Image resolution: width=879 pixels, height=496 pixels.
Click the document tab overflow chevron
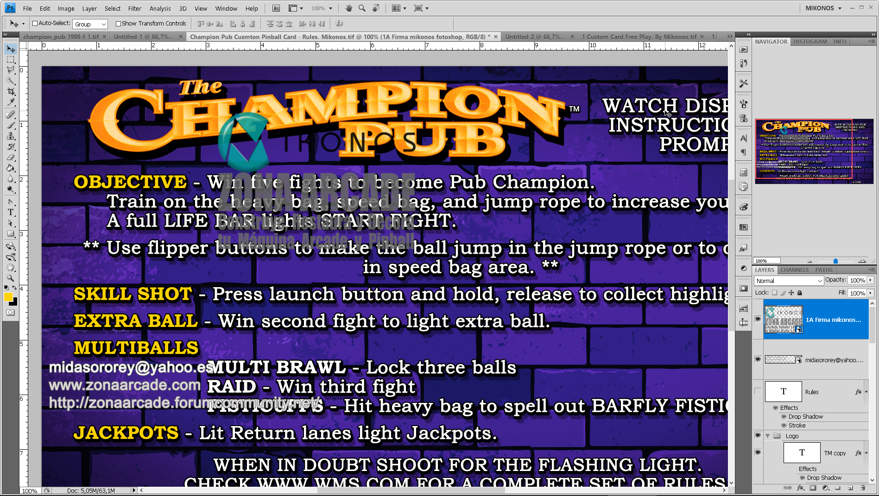coord(730,36)
